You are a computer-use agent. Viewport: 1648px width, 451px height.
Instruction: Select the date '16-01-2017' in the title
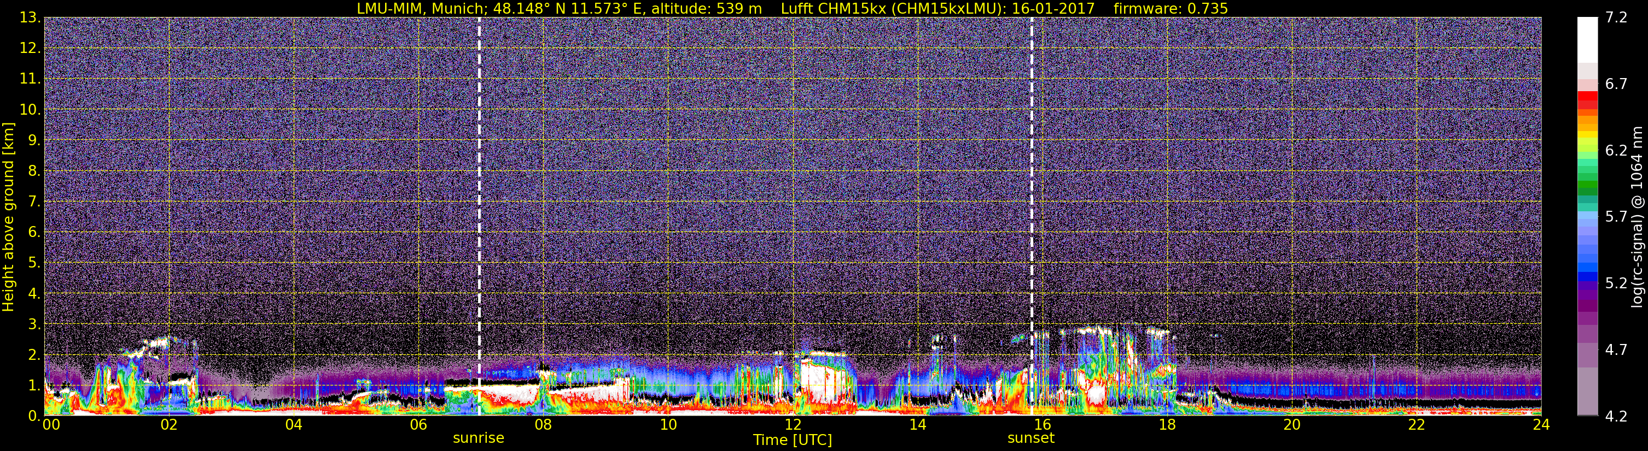(1053, 8)
